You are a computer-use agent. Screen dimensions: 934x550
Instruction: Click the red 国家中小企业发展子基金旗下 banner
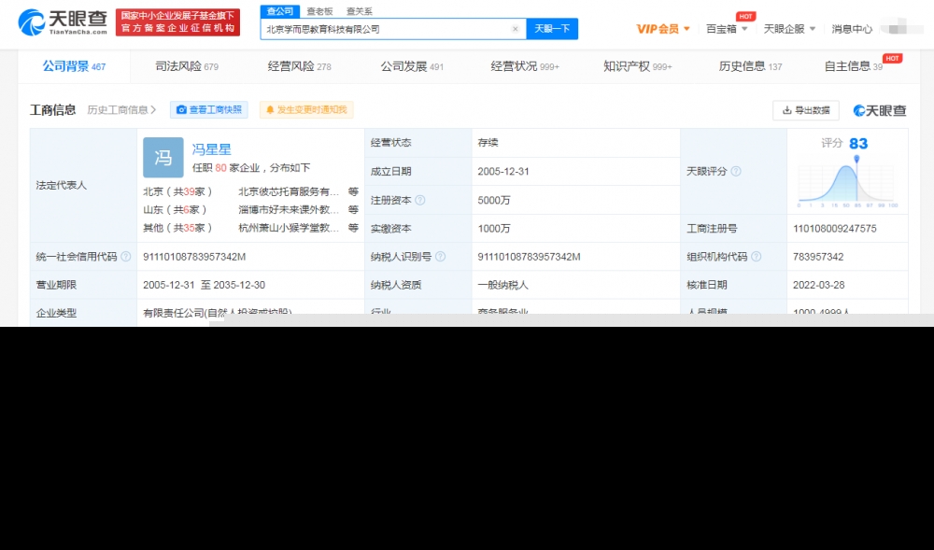[177, 22]
